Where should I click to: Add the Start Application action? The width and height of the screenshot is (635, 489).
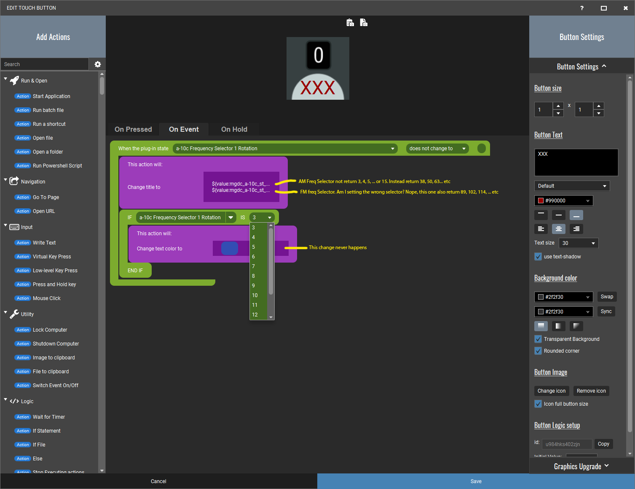(x=51, y=96)
